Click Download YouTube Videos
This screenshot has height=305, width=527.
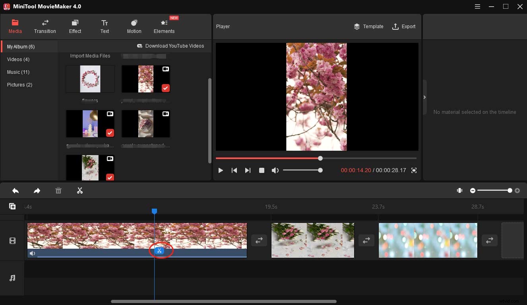click(x=170, y=46)
